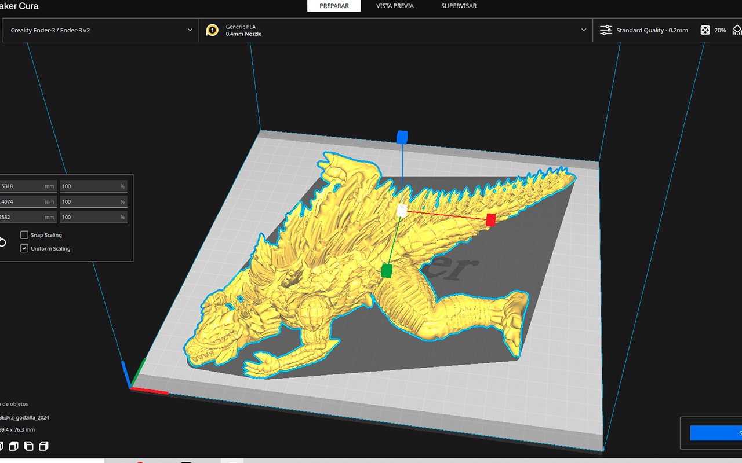742x463 pixels.
Task: Switch to the SUPERVISAR tab
Action: click(x=459, y=6)
